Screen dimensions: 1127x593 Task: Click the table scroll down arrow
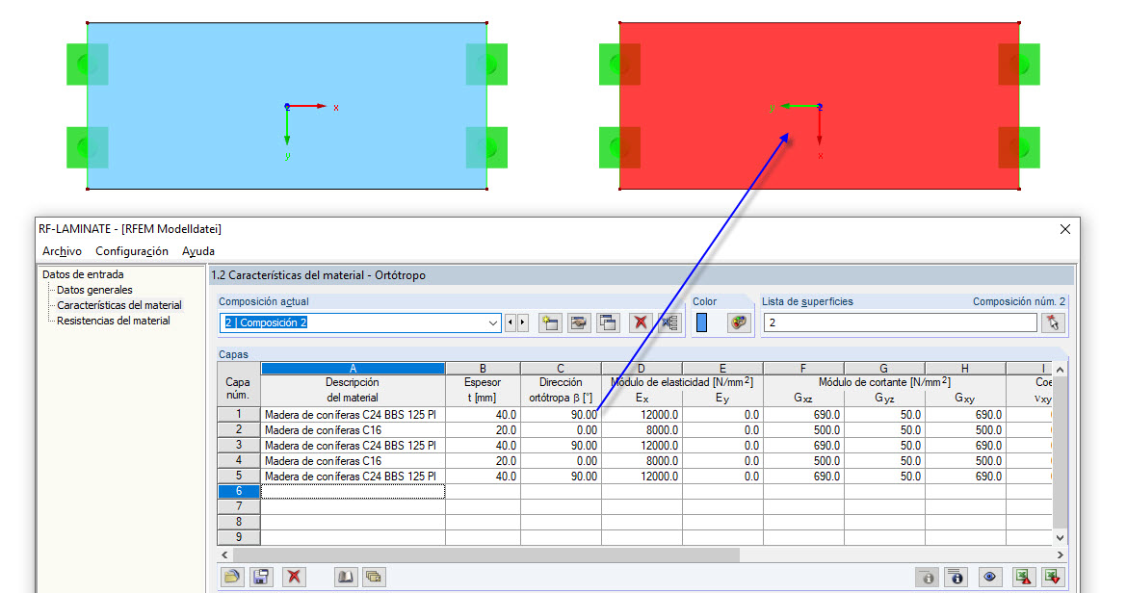pos(1060,538)
